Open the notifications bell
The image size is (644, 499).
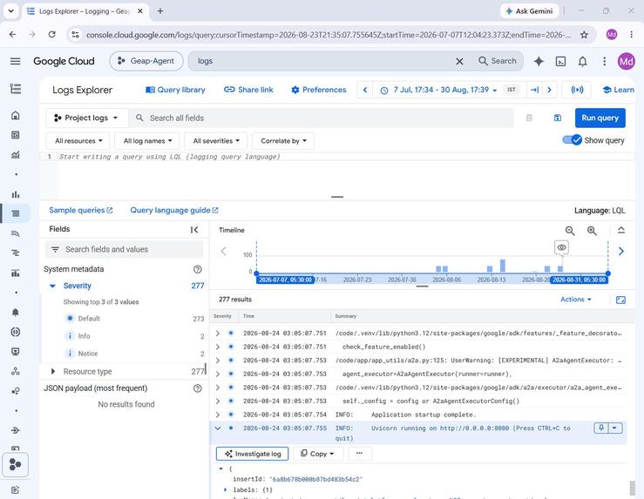click(x=582, y=61)
